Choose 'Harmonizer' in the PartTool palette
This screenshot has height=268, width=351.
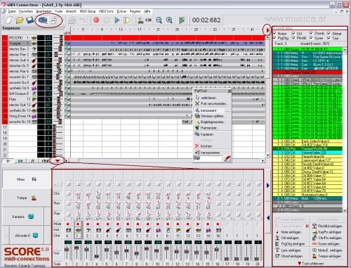tap(206, 128)
